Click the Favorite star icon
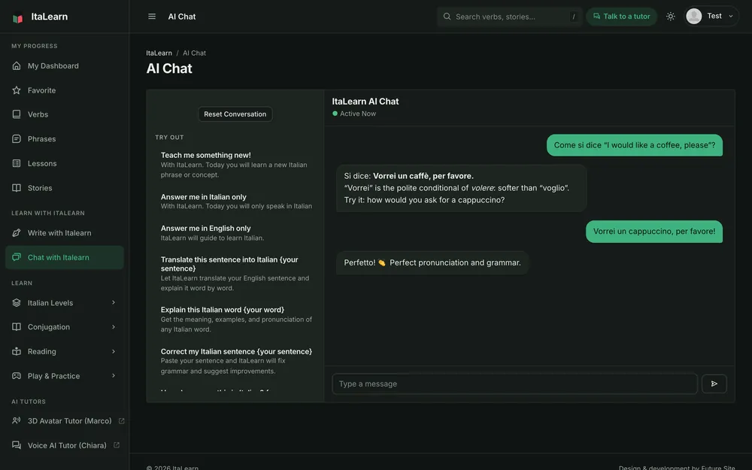Image resolution: width=752 pixels, height=470 pixels. point(17,90)
